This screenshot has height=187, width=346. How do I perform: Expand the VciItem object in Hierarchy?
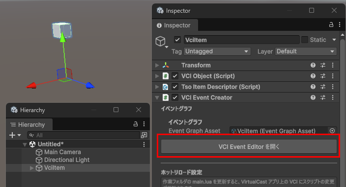[x=31, y=168]
